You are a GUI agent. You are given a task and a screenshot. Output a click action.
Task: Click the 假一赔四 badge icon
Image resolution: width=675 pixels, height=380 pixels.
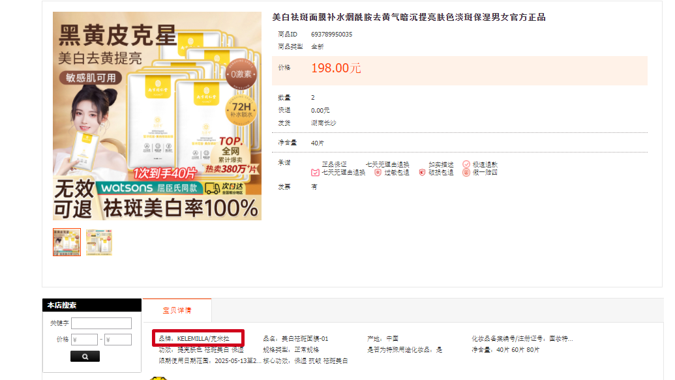(x=466, y=173)
